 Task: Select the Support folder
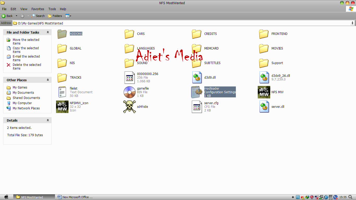point(271,63)
